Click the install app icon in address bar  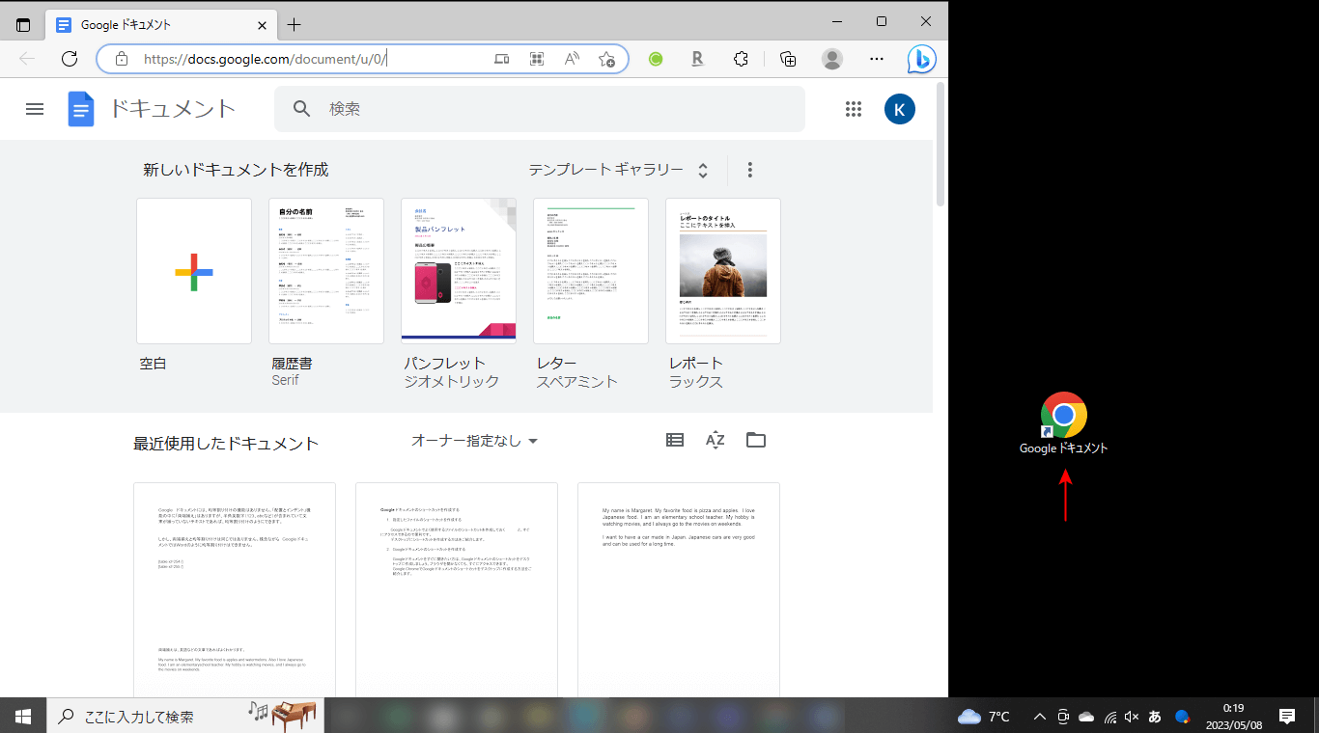click(x=501, y=59)
